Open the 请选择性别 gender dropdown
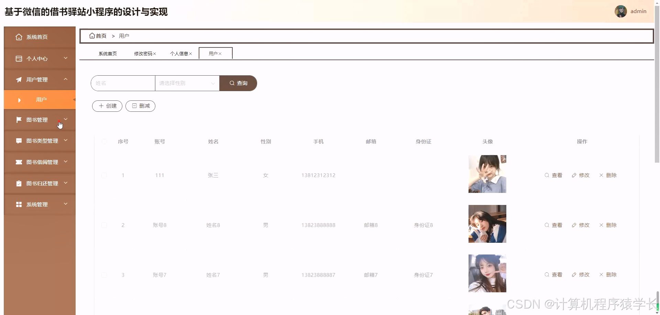This screenshot has height=315, width=660. click(187, 83)
